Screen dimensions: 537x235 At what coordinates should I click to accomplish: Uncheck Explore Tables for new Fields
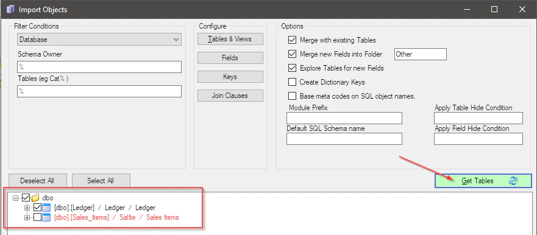[x=292, y=68]
